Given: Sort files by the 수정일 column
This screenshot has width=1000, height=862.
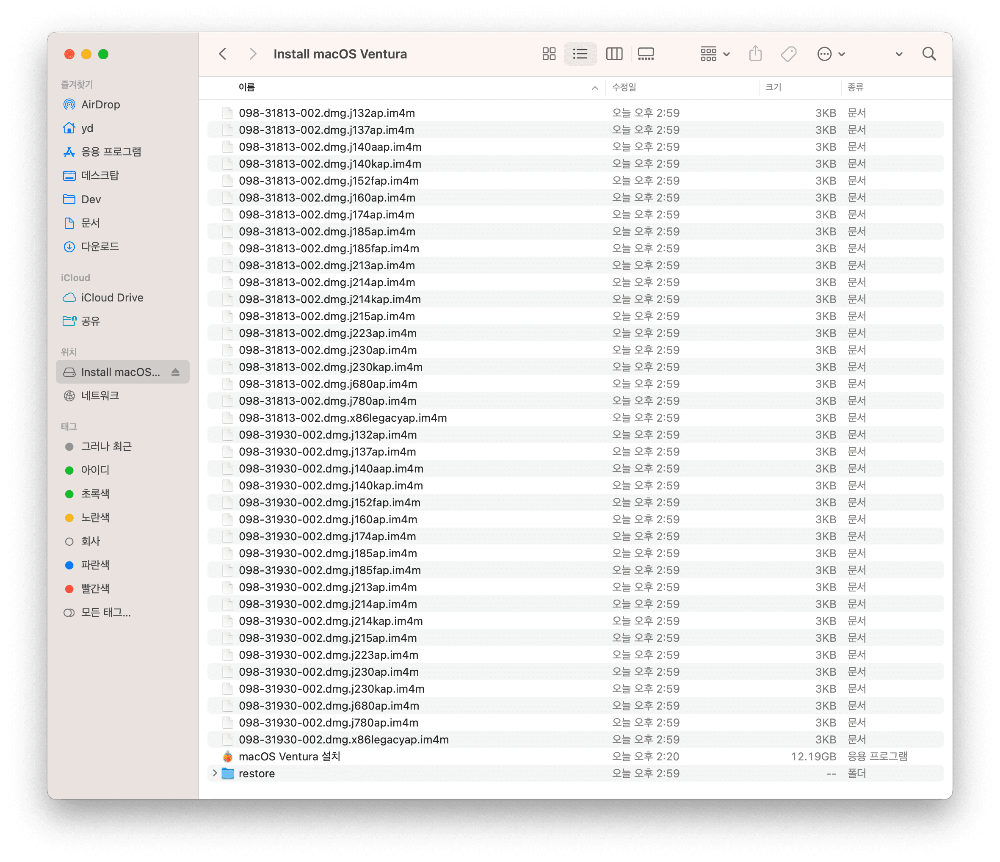Looking at the screenshot, I should coord(624,87).
